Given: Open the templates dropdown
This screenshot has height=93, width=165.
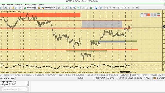Looking at the screenshot, I should tap(101, 8).
